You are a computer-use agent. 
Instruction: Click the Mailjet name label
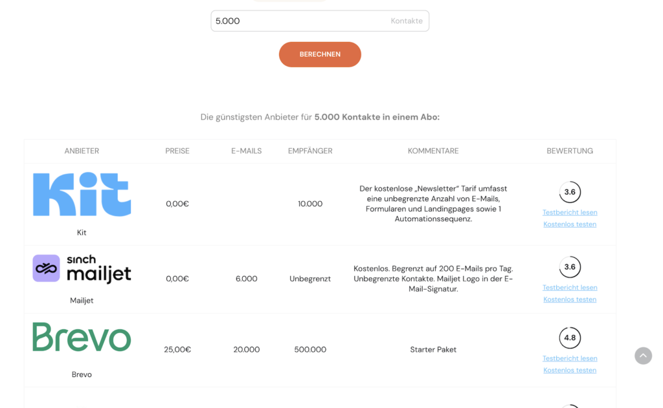coord(82,300)
